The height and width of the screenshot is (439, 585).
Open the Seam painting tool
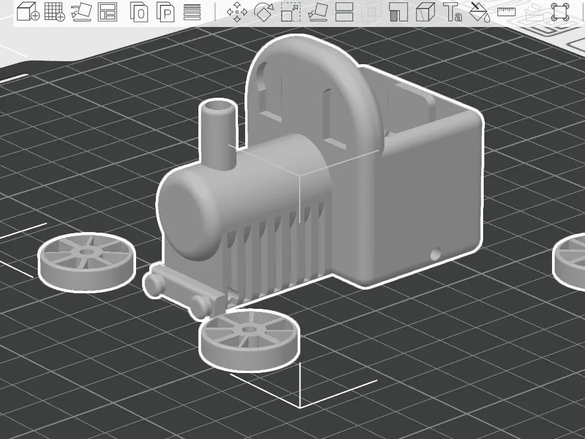click(x=426, y=12)
